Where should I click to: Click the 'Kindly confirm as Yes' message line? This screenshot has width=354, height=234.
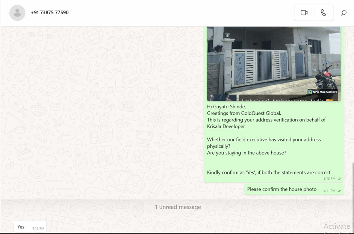point(269,172)
